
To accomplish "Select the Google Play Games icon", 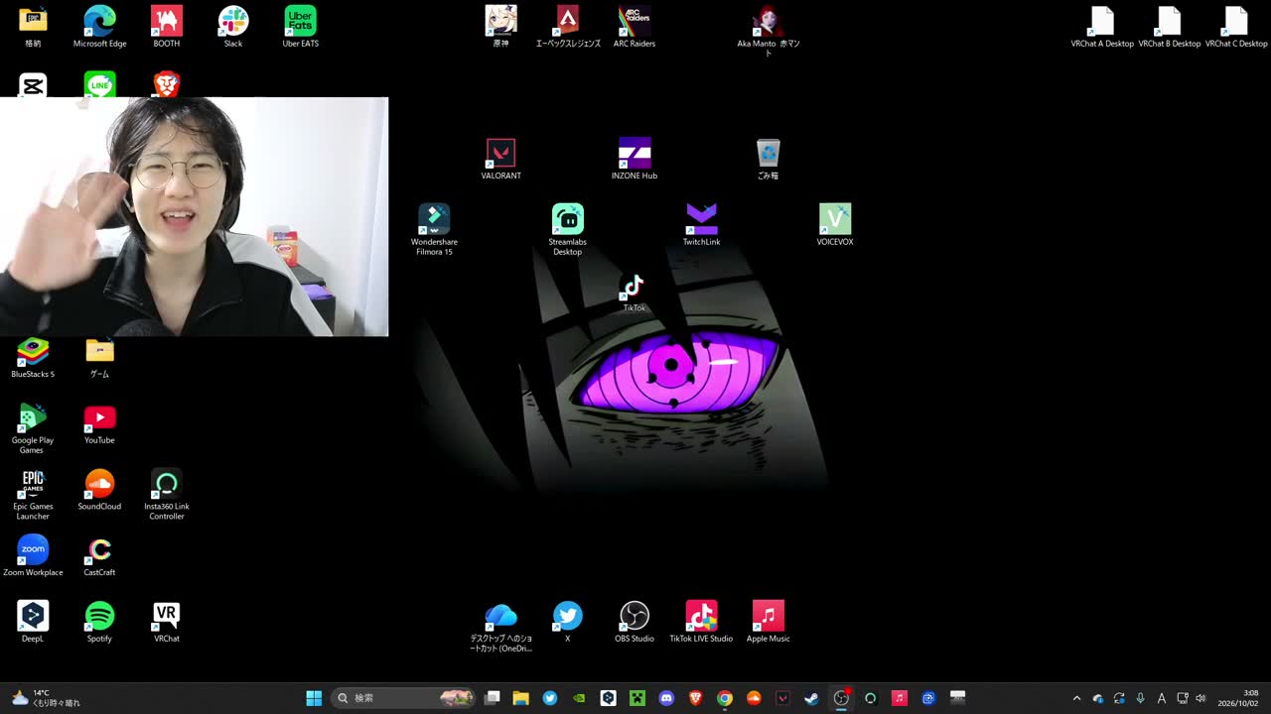I will click(x=33, y=427).
